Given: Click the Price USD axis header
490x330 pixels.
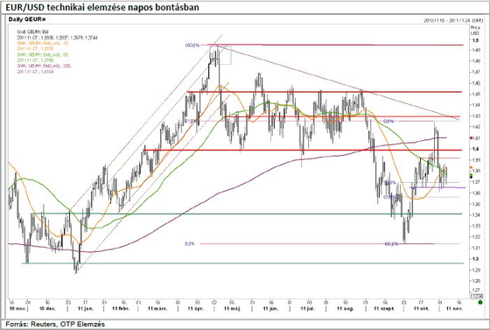Looking at the screenshot, I should coord(475,30).
